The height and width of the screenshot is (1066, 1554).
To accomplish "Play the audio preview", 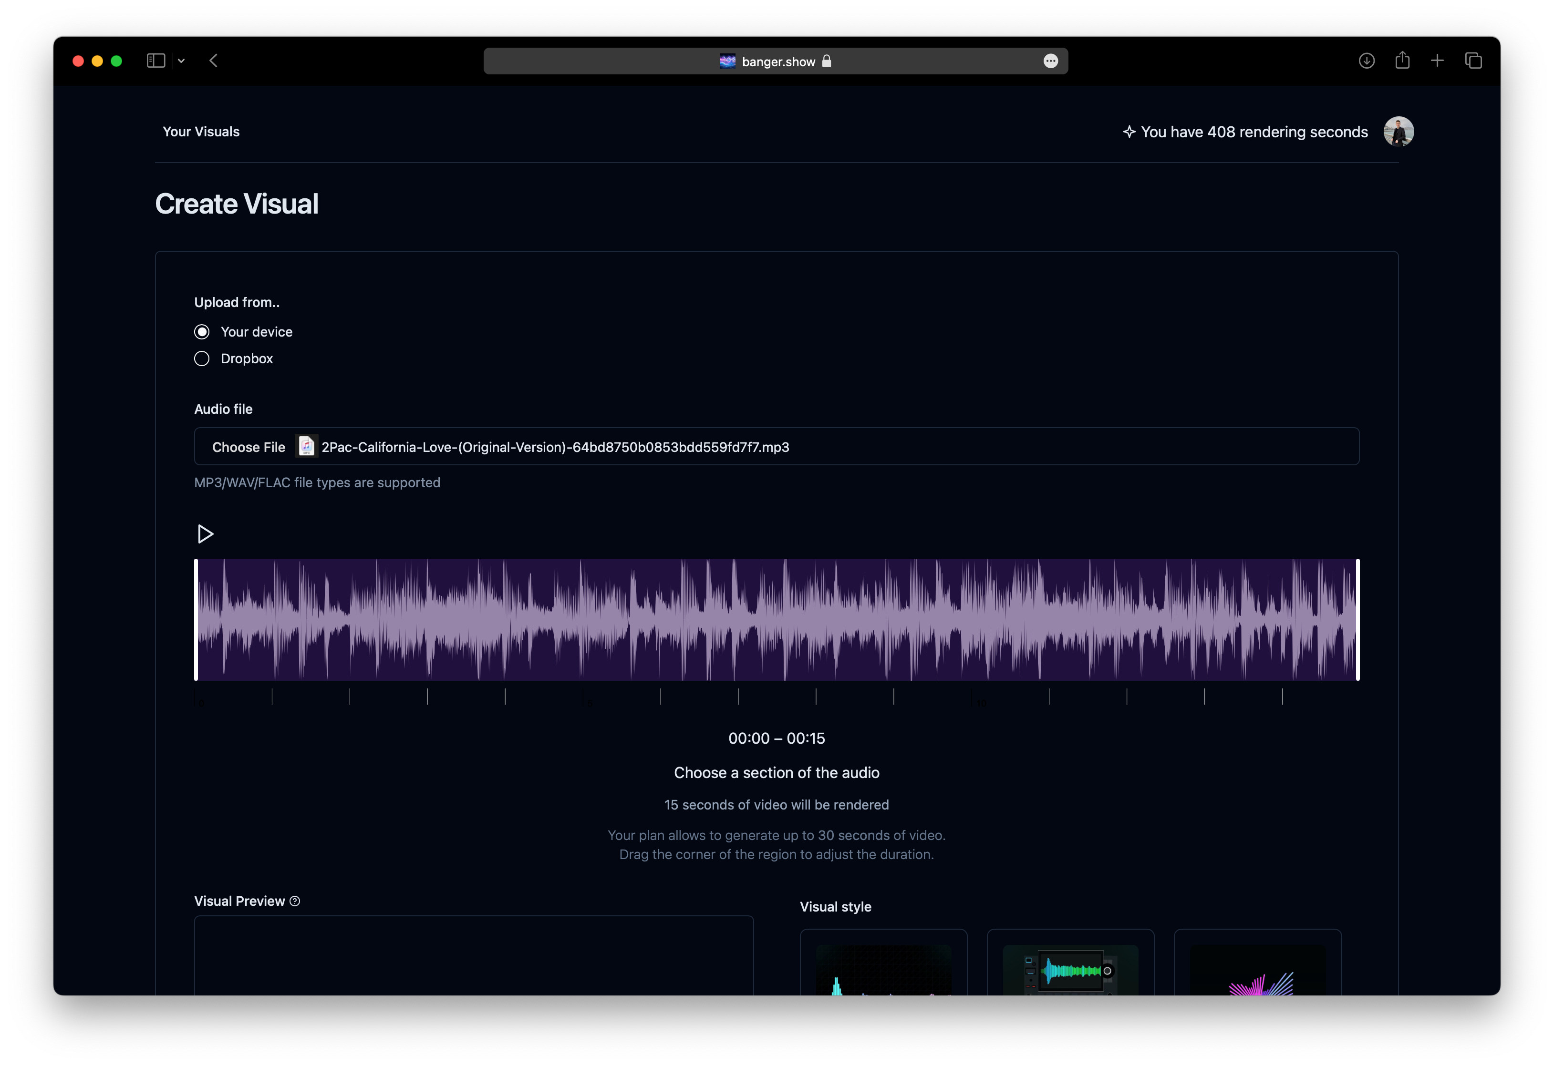I will 205,533.
